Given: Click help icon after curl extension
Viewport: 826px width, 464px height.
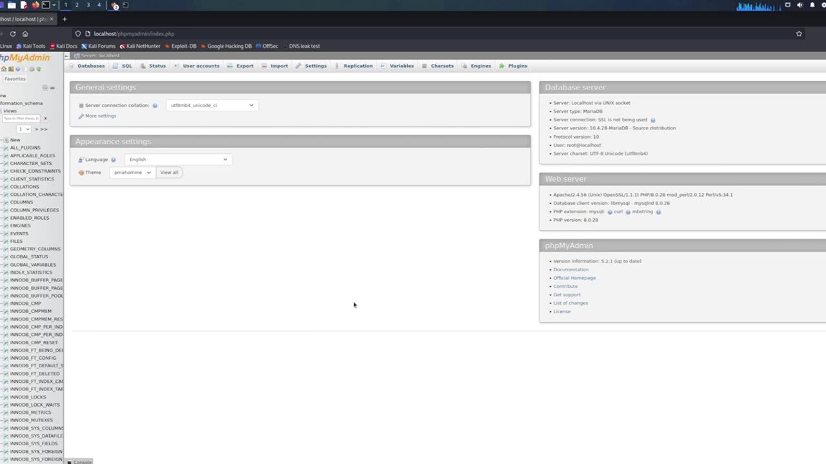Looking at the screenshot, I should 627,212.
